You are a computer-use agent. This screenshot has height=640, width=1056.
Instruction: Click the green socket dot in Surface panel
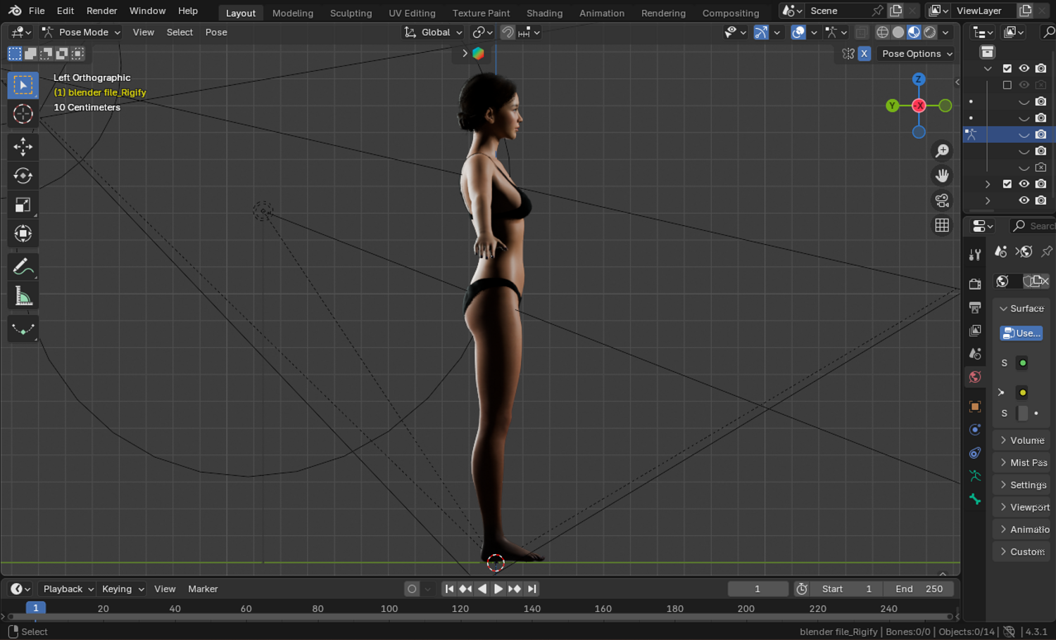(x=1023, y=363)
